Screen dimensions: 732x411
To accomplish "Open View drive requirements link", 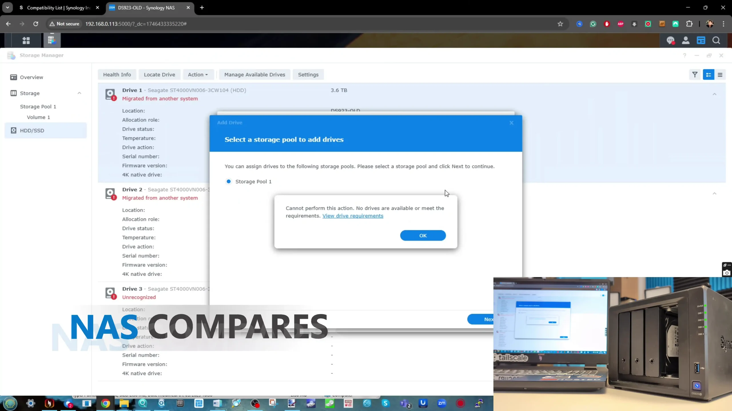I will point(353,216).
